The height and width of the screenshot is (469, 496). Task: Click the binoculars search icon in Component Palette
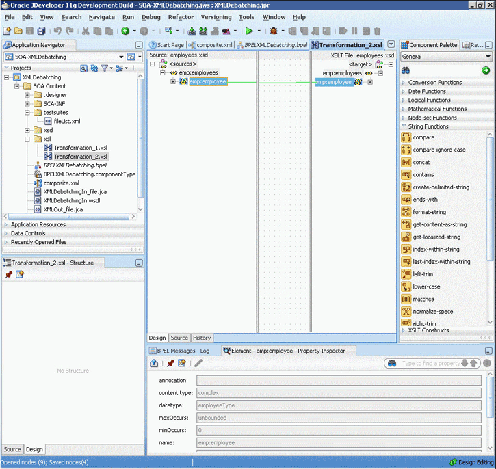click(x=406, y=70)
